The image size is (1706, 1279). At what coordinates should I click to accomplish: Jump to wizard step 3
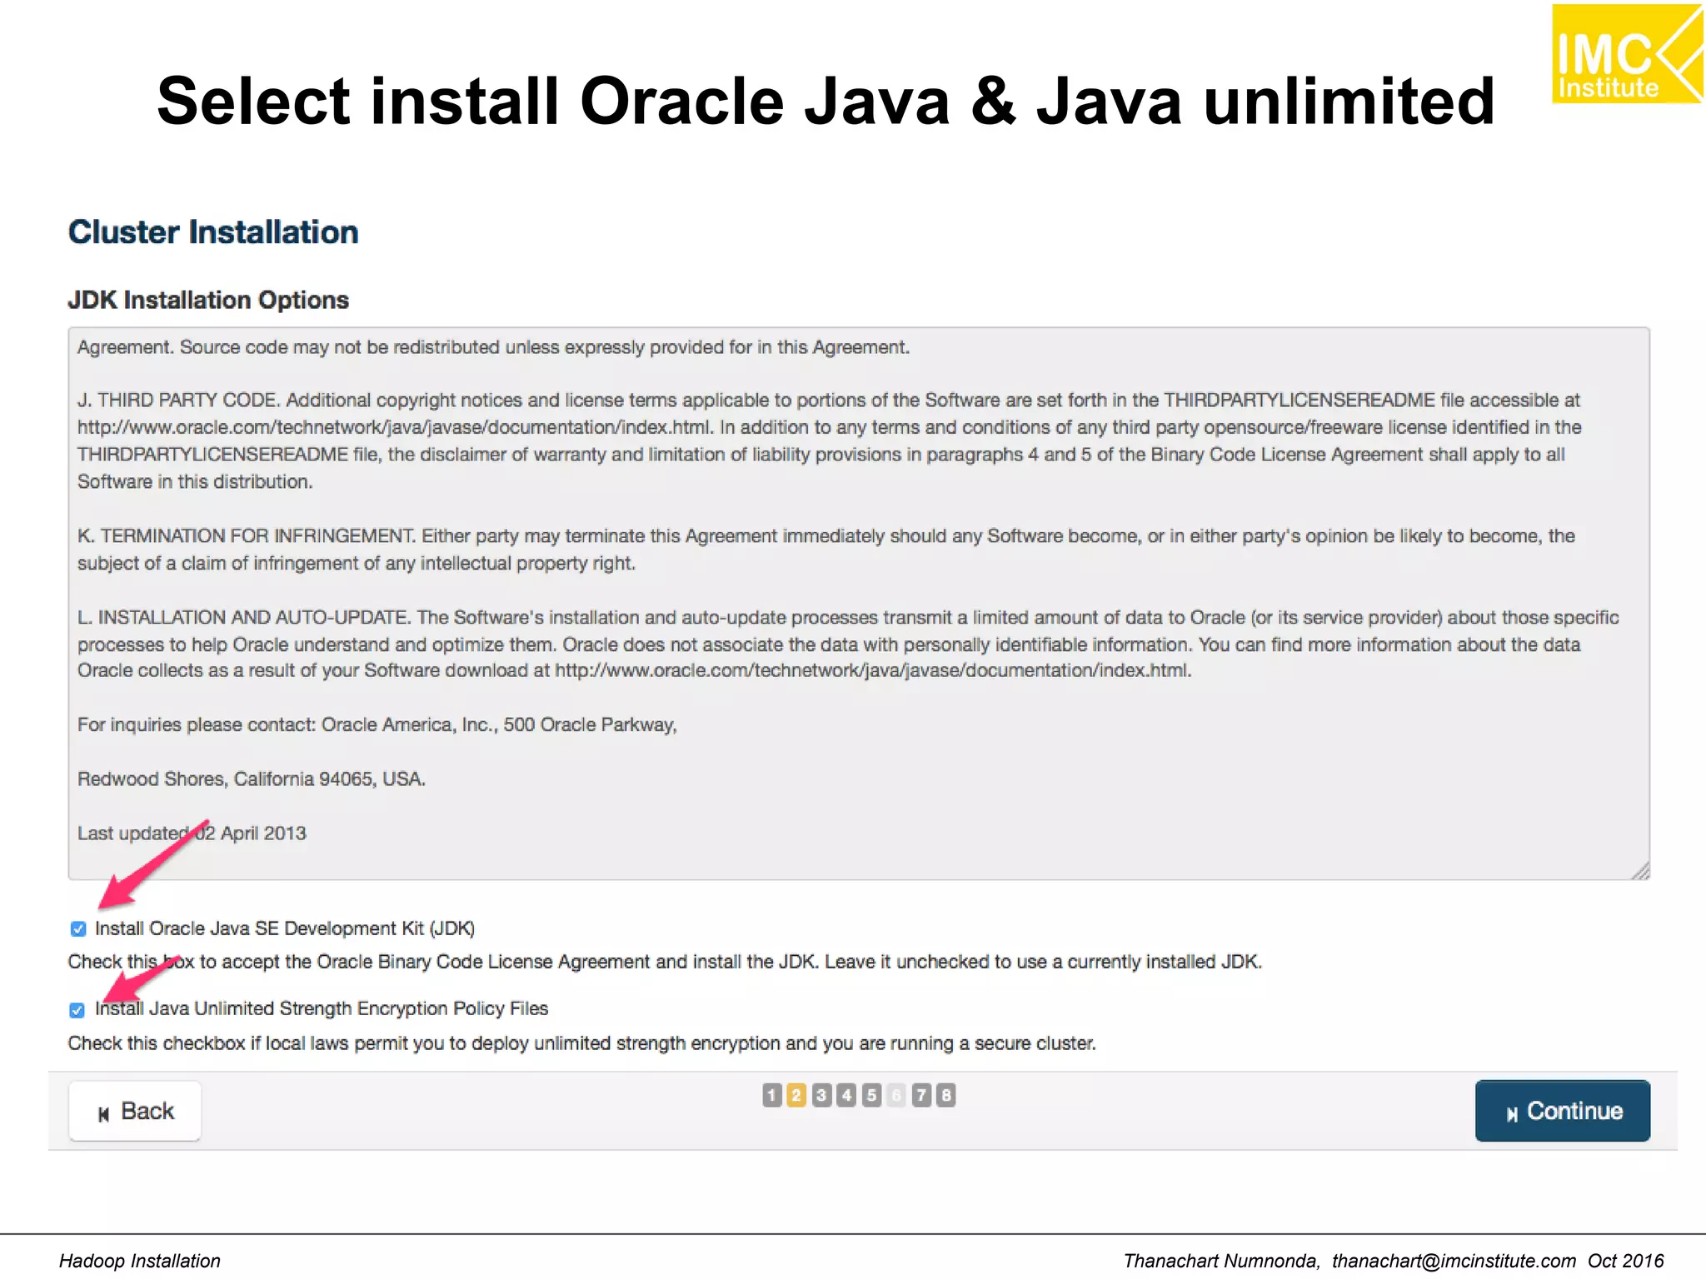pyautogui.click(x=821, y=1095)
